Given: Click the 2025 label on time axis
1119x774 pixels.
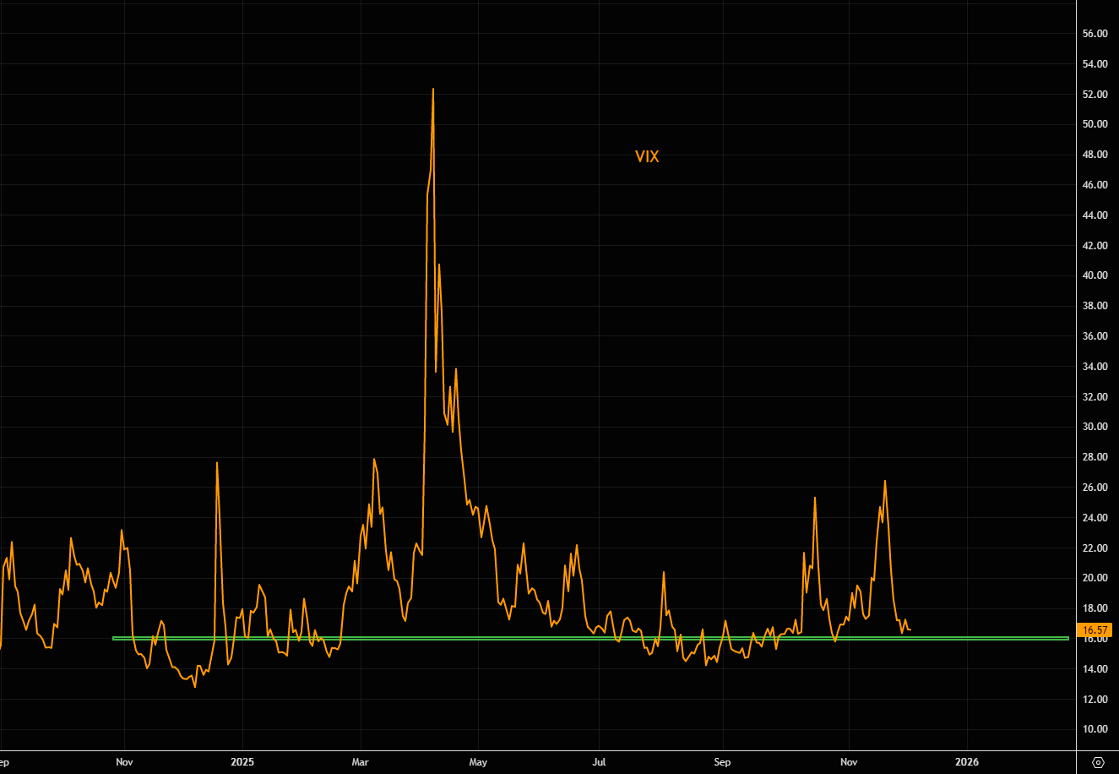Looking at the screenshot, I should (x=242, y=762).
